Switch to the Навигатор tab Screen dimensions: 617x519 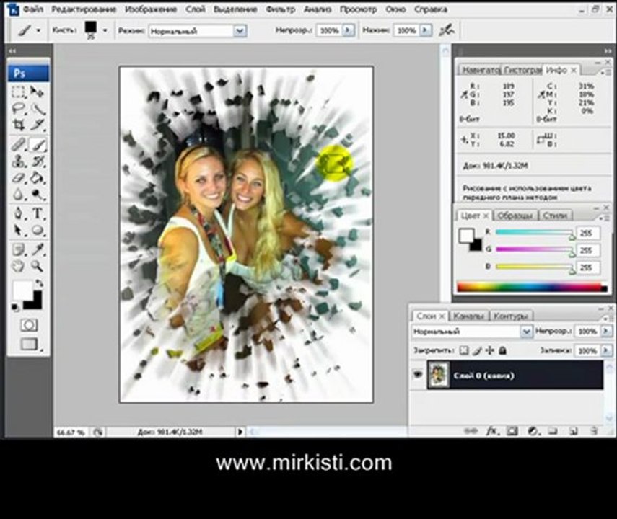tap(480, 70)
